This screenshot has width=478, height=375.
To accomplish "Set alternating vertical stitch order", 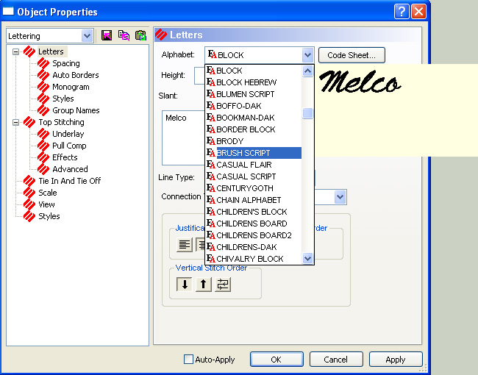I will click(x=223, y=285).
